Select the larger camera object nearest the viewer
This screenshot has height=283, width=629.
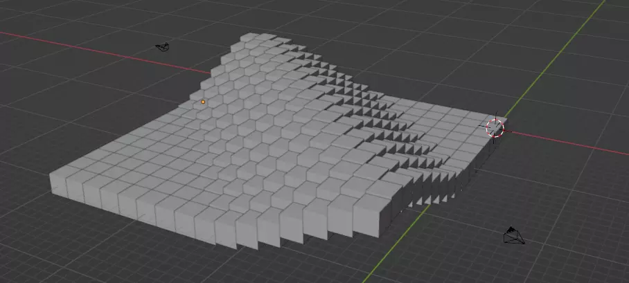click(514, 236)
